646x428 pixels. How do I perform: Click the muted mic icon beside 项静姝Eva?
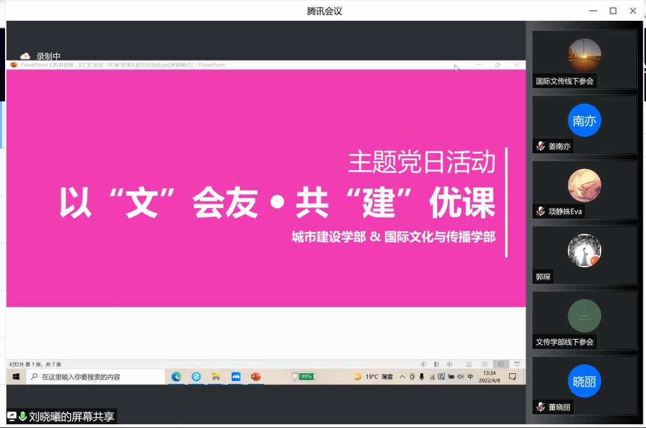tap(541, 212)
